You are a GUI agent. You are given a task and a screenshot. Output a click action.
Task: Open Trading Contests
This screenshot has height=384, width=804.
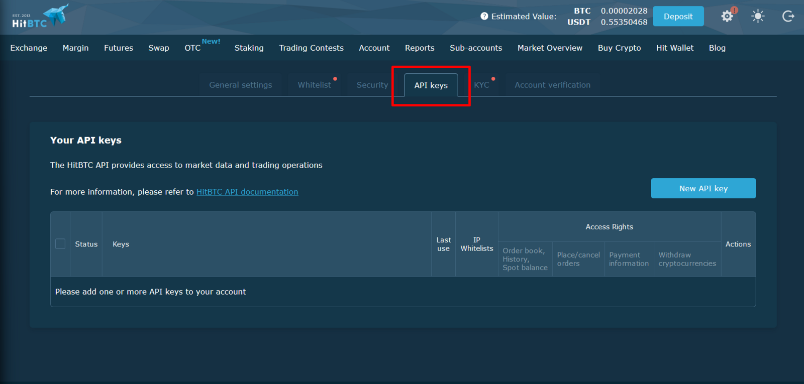pyautogui.click(x=311, y=48)
